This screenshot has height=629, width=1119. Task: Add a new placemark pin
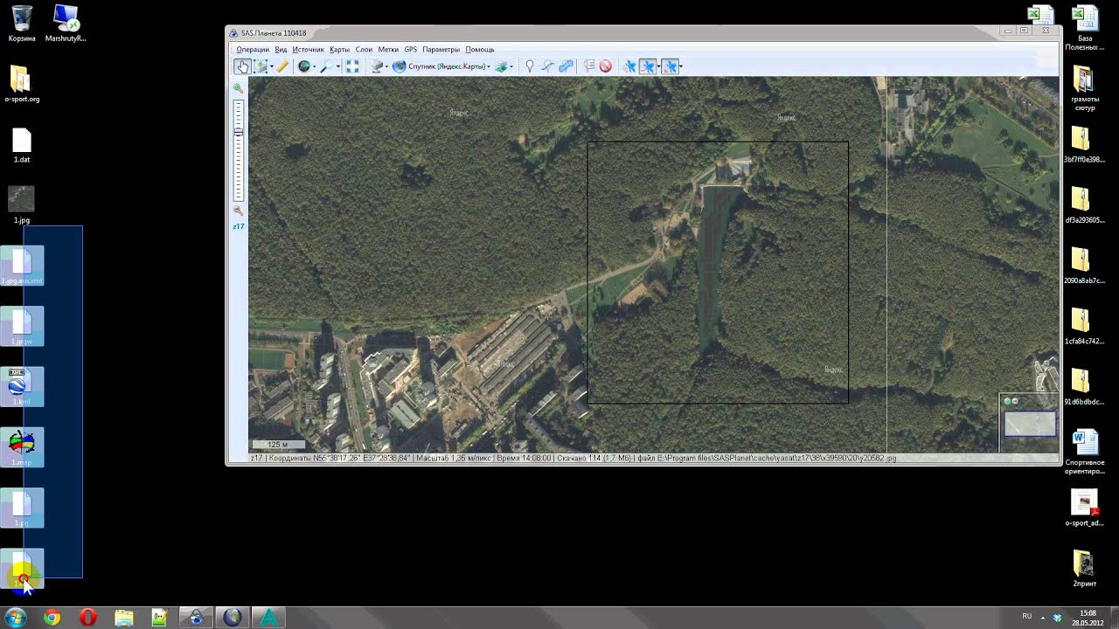coord(529,66)
